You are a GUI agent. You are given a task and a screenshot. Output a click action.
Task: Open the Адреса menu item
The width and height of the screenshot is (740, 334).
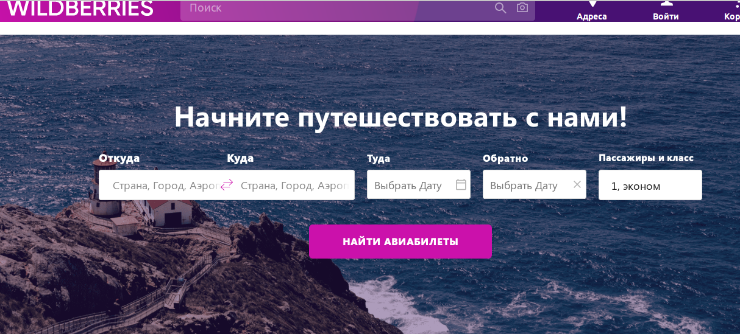click(592, 16)
